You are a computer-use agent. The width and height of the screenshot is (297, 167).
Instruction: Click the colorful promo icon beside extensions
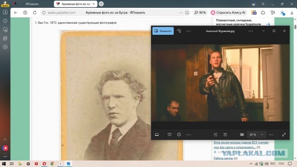254,13
